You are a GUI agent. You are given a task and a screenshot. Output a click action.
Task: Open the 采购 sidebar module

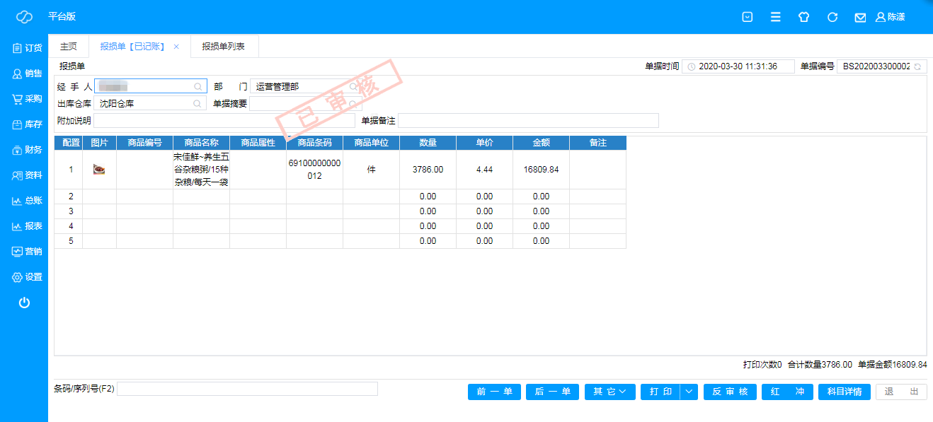tap(27, 99)
